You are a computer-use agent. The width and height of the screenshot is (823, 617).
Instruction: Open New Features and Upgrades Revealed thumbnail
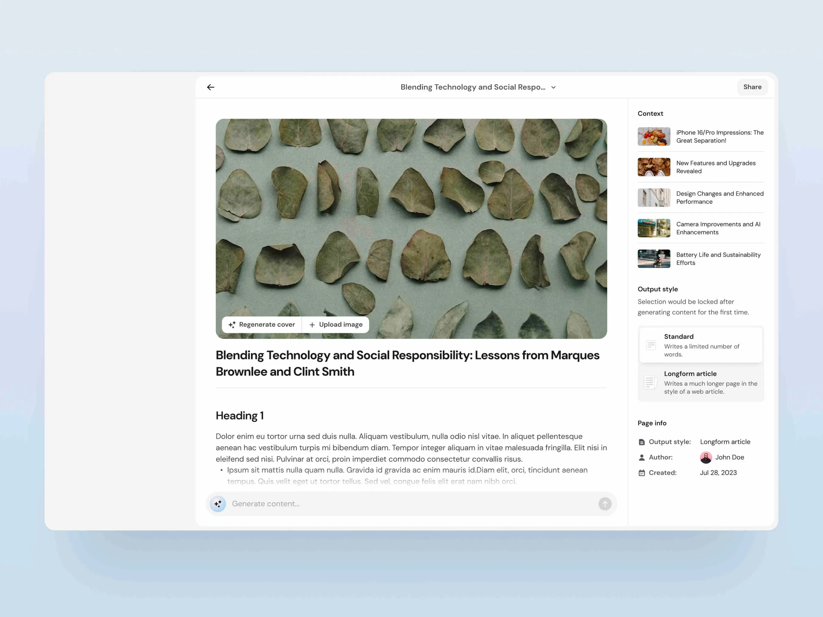click(x=654, y=167)
